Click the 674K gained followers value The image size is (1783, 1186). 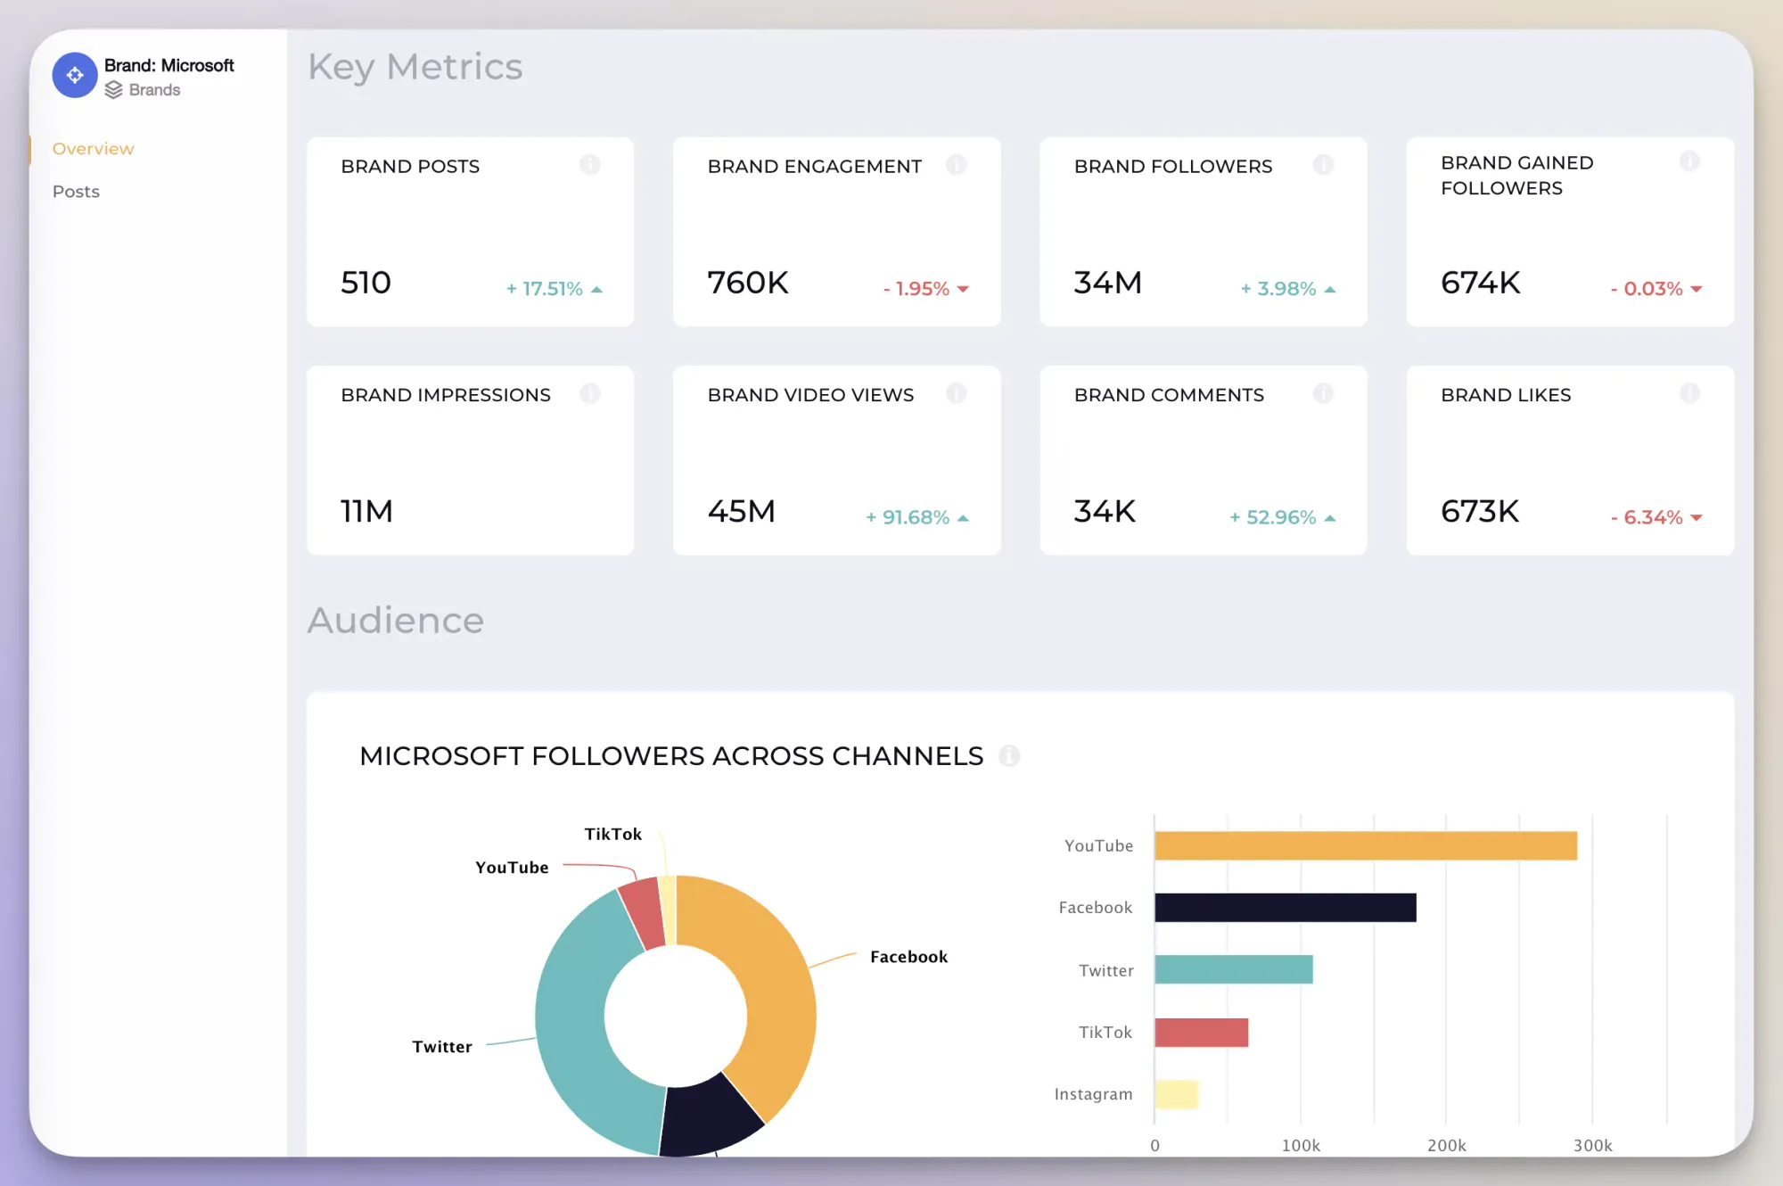click(1481, 283)
